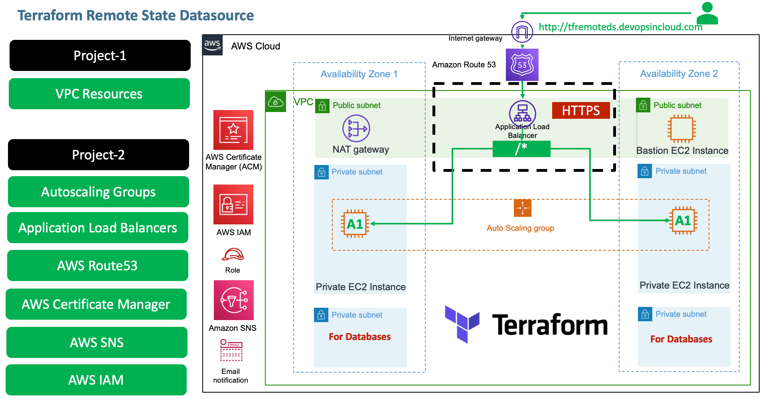Click the AWS Cloud logo icon
This screenshot has height=399, width=766.
212,45
